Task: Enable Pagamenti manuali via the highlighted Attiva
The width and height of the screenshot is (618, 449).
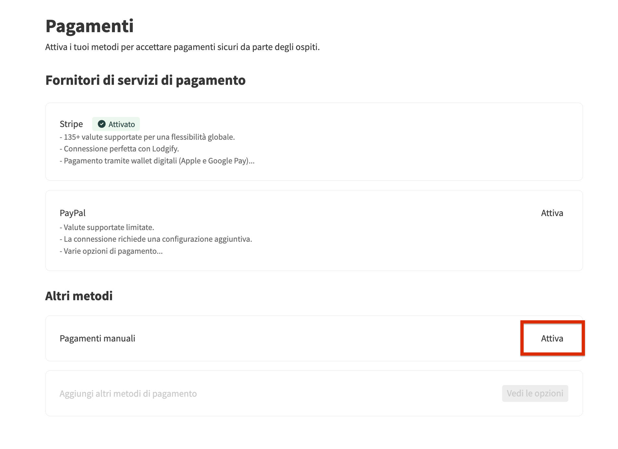Action: (552, 338)
